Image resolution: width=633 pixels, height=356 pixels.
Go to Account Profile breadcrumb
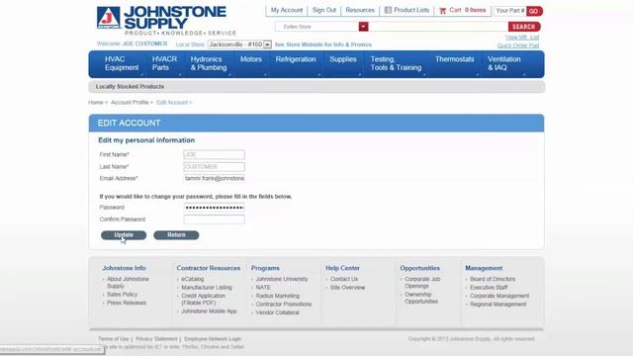pos(130,103)
